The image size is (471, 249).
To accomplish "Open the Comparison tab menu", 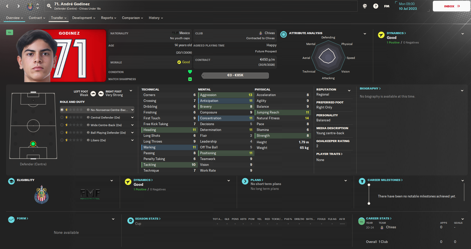I will click(x=132, y=18).
